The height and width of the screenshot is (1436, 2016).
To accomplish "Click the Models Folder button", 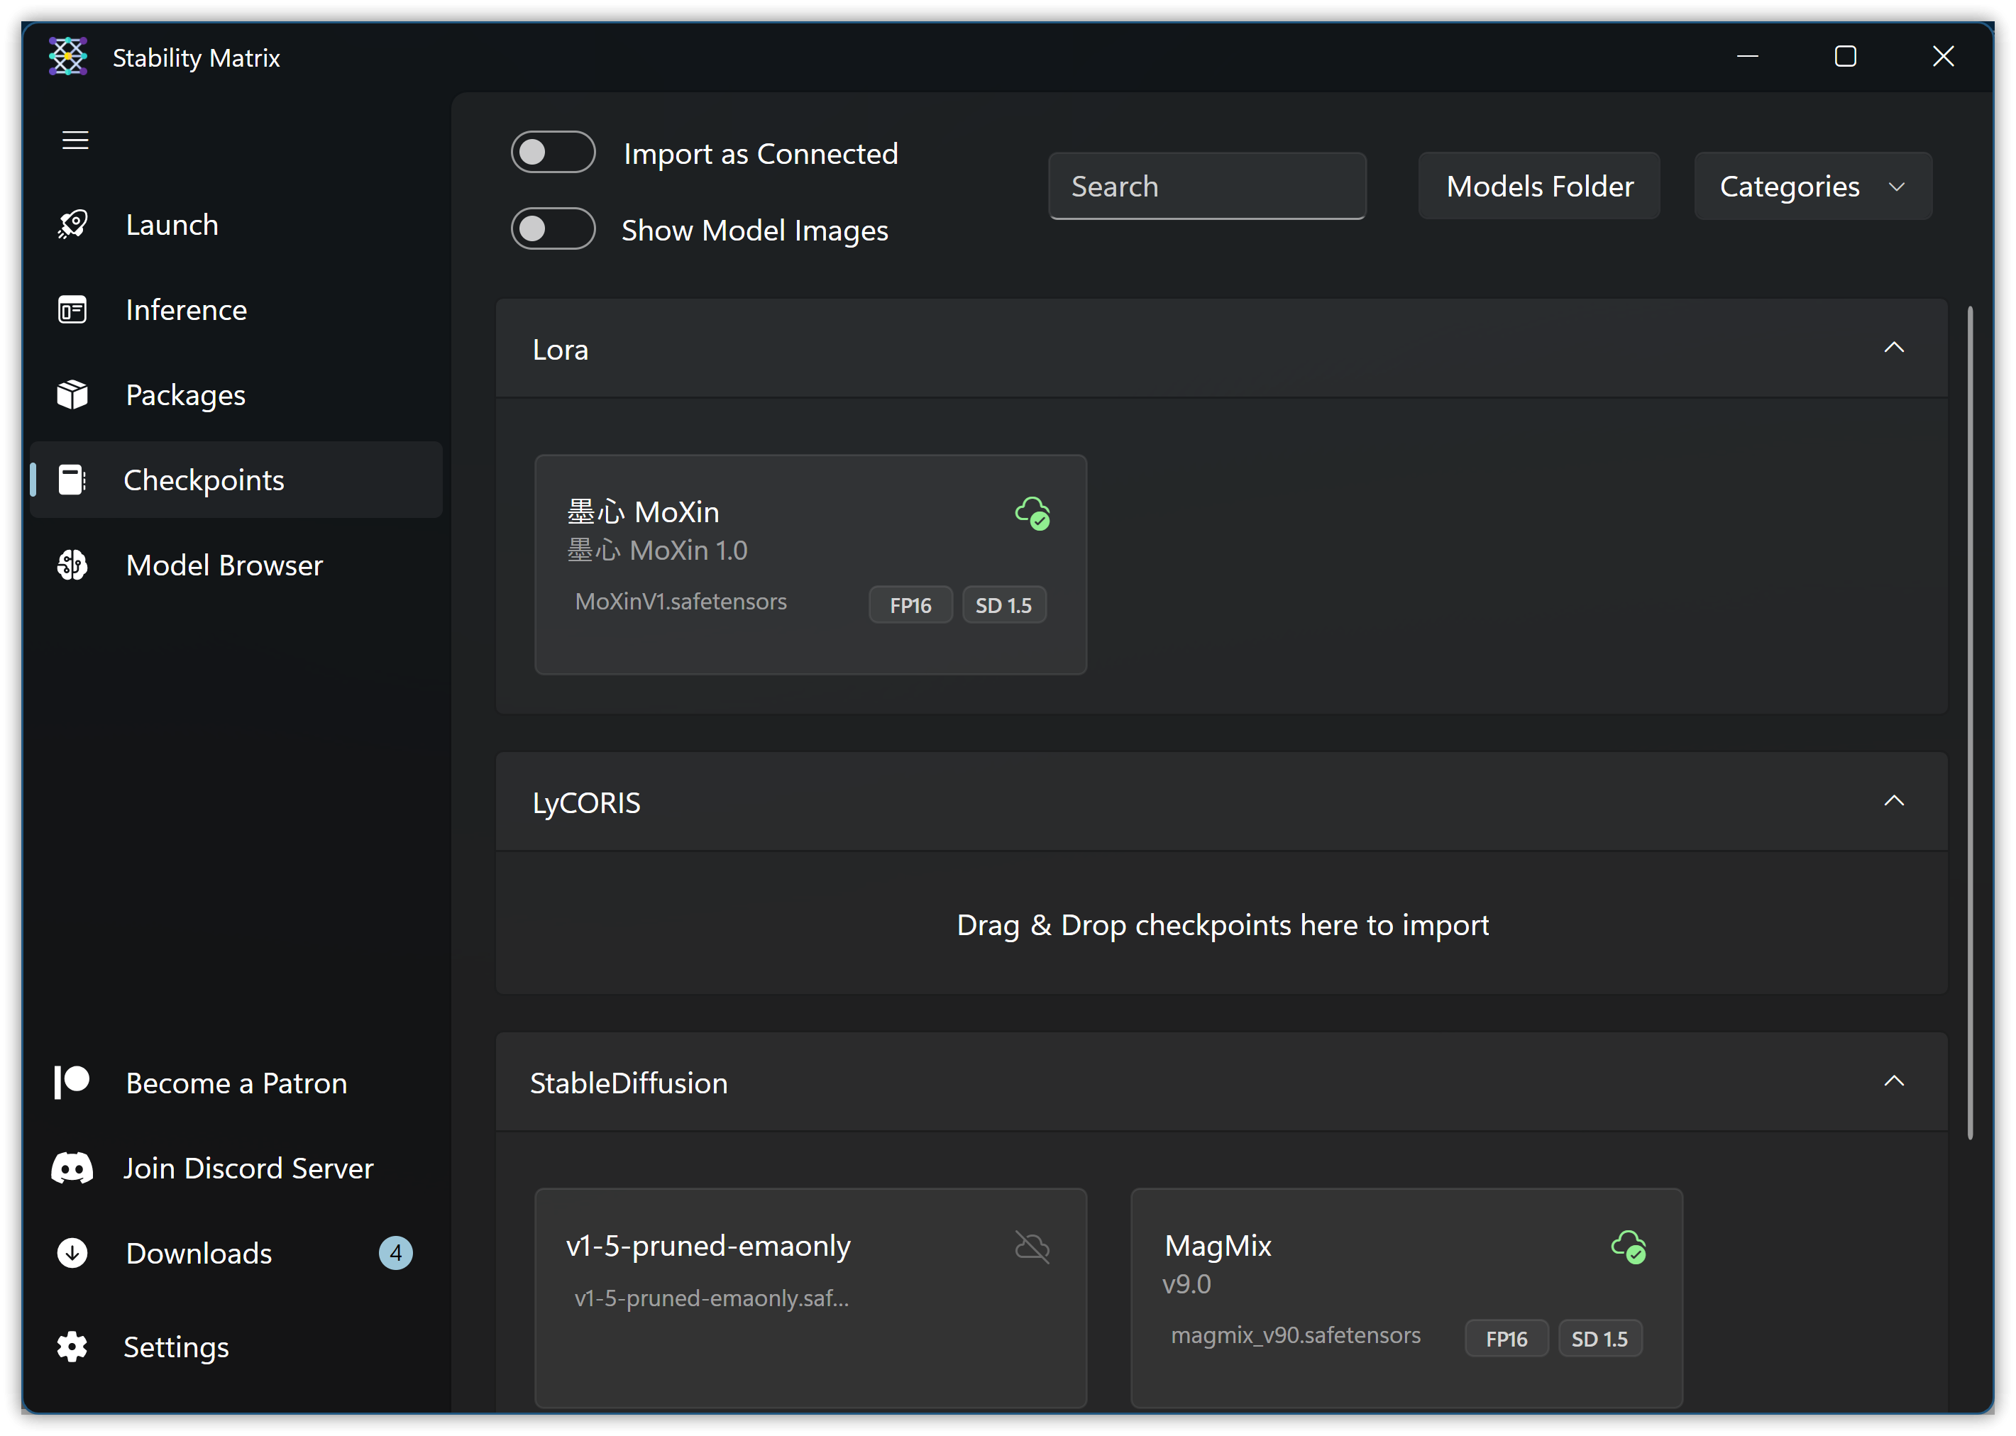I will coord(1538,187).
